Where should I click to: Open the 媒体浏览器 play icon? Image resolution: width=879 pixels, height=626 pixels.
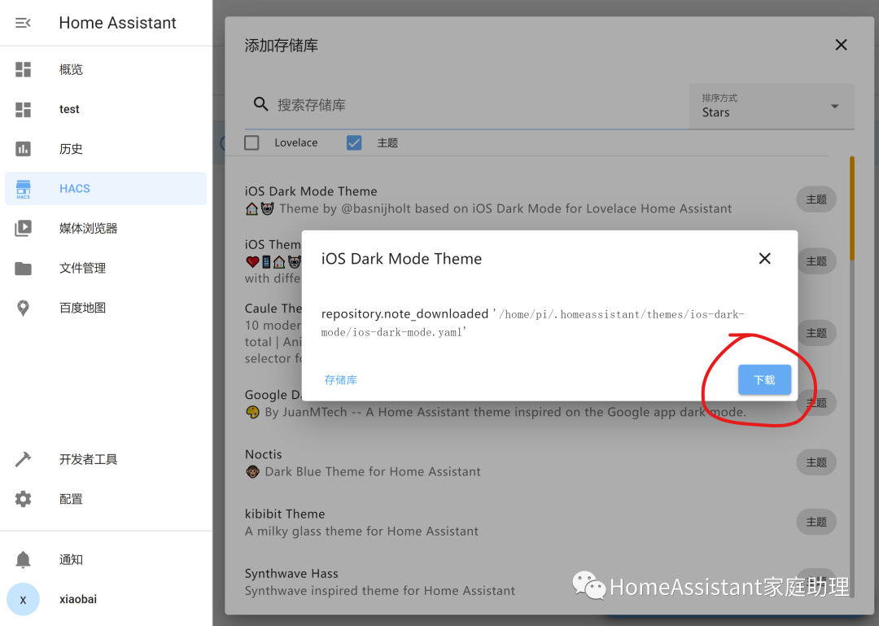[x=23, y=228]
